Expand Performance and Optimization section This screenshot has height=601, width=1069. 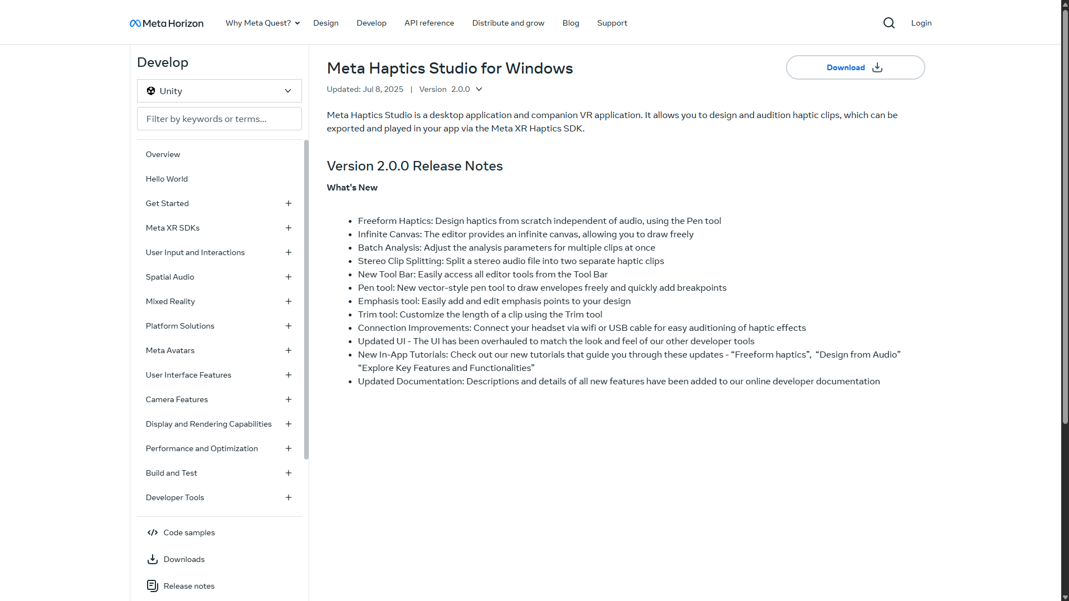(289, 448)
